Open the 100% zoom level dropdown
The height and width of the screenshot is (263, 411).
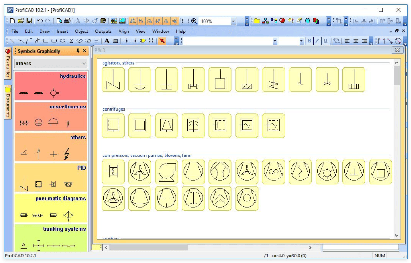pos(233,21)
